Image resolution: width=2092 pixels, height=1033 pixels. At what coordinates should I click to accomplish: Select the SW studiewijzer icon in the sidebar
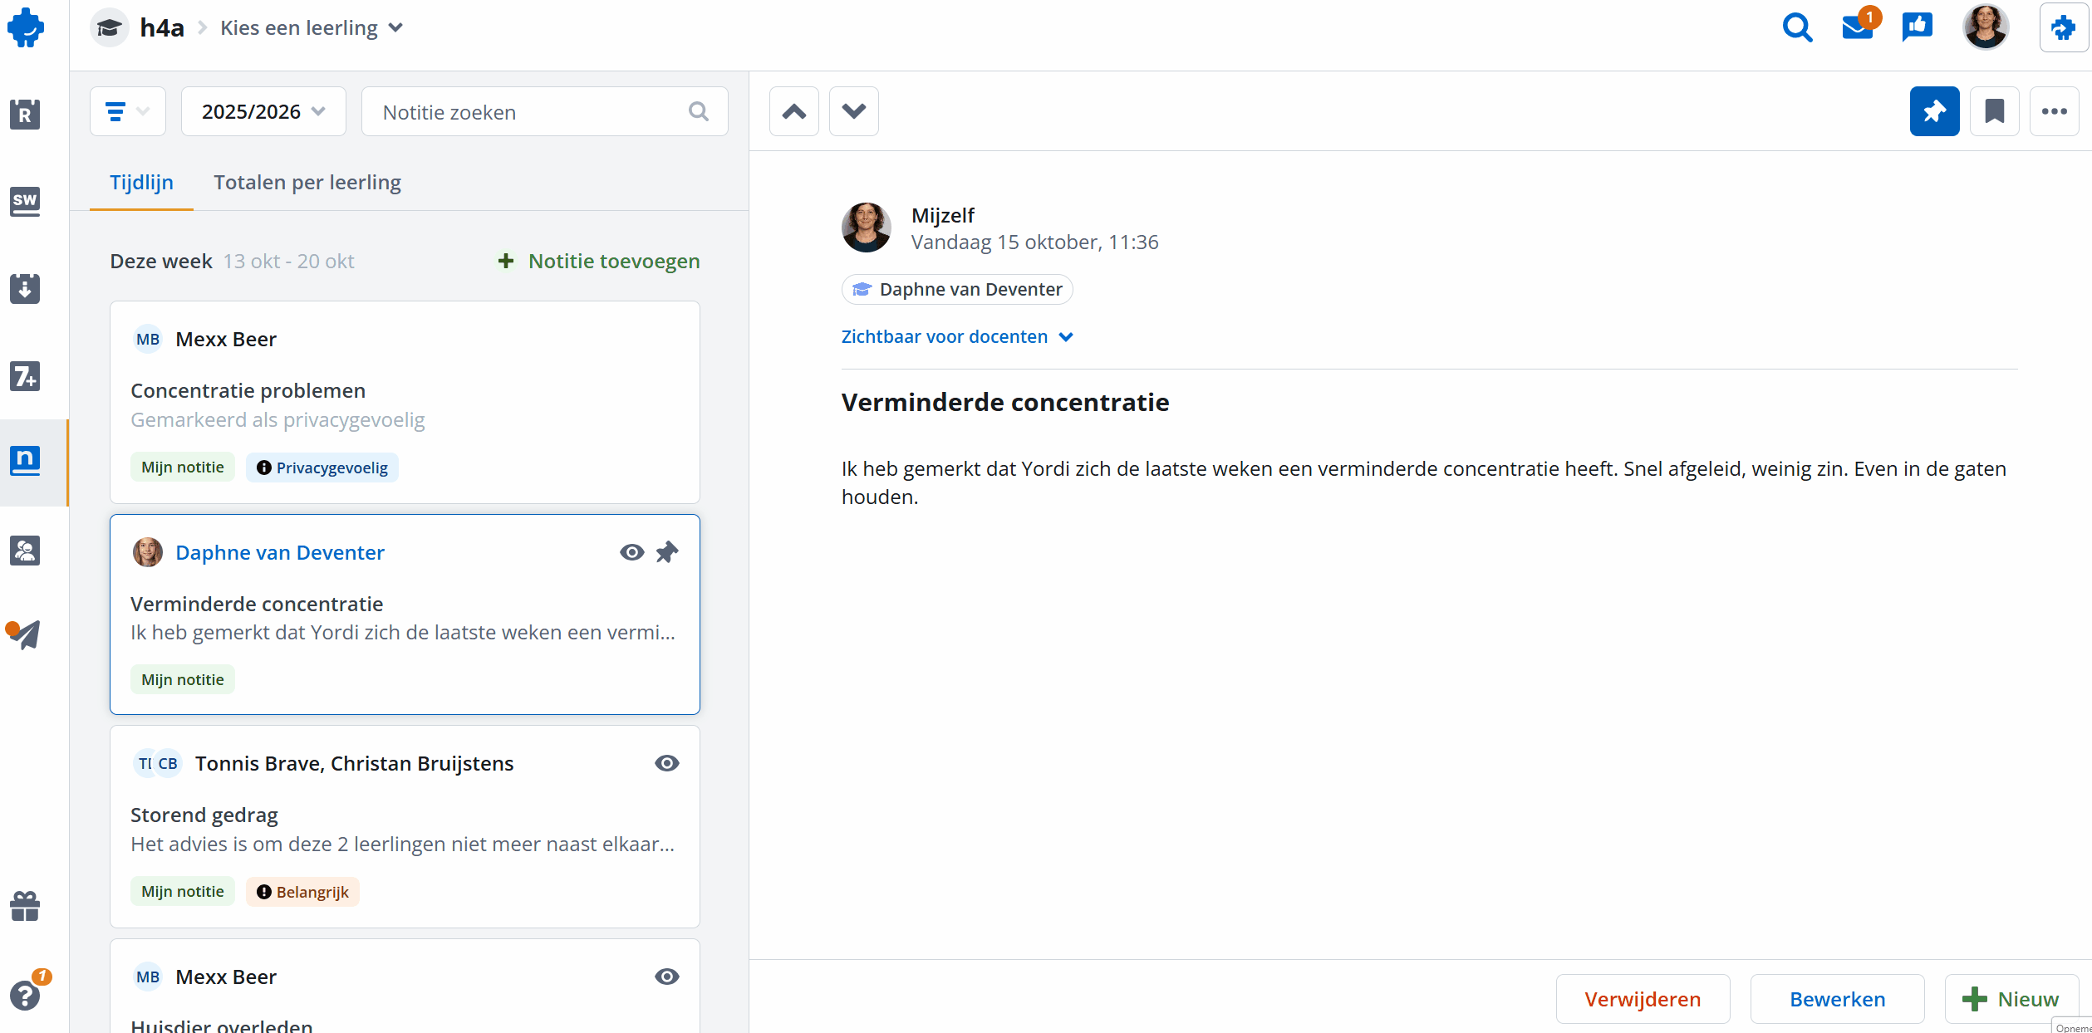pos(24,202)
